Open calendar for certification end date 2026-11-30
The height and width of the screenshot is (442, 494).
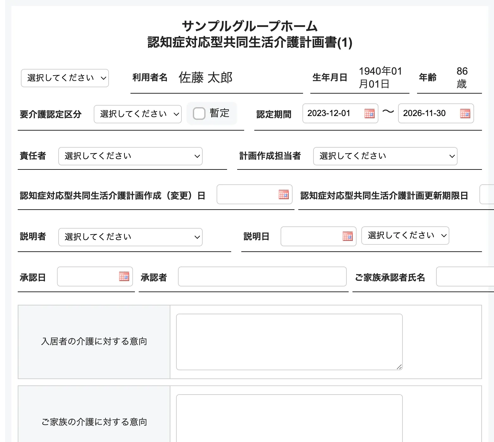click(x=465, y=113)
